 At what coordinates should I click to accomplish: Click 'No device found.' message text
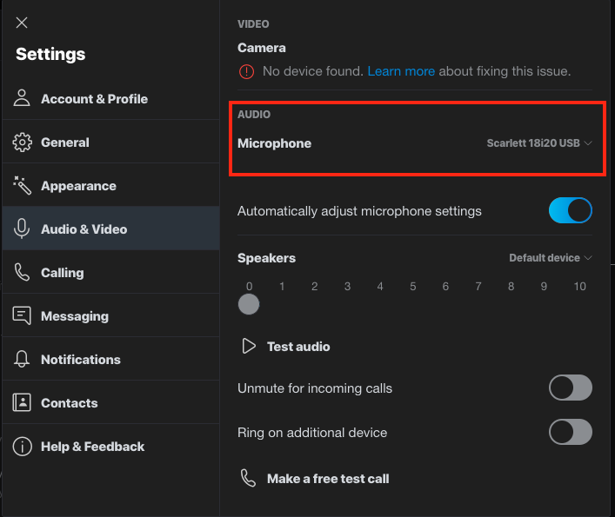pos(313,71)
